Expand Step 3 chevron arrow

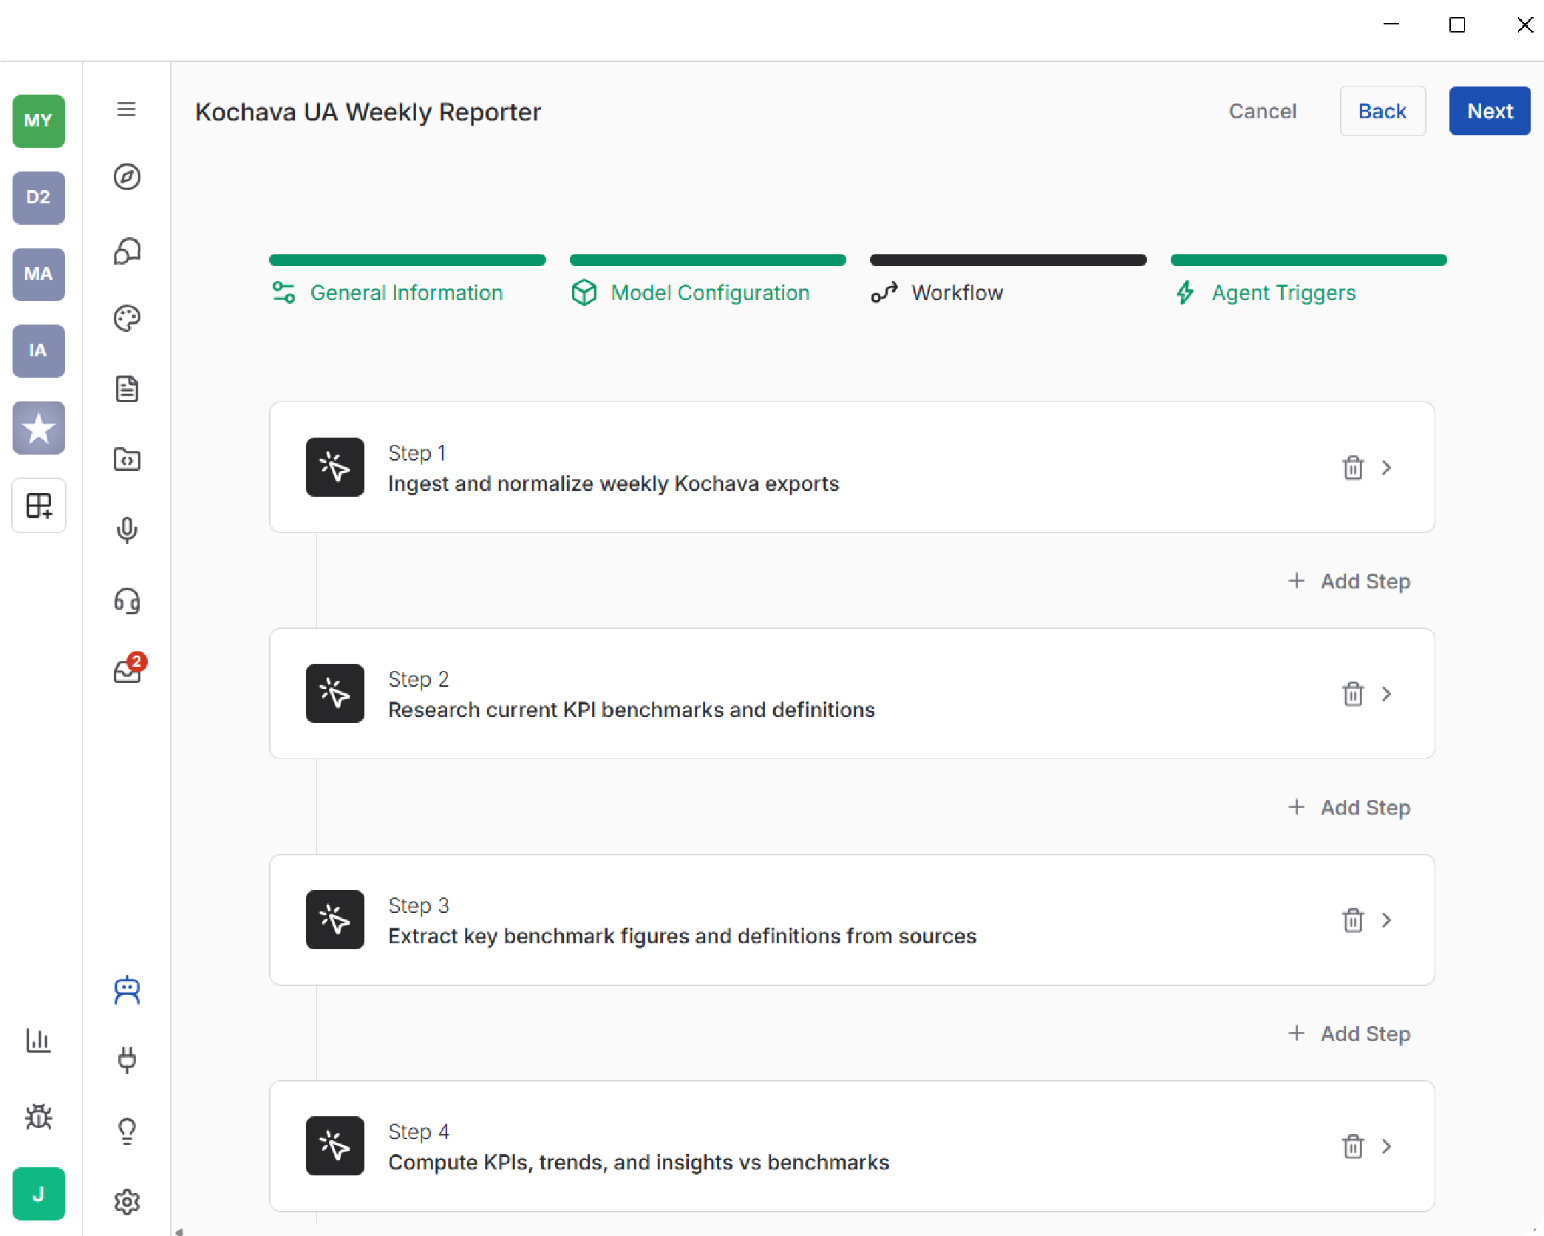1387,920
